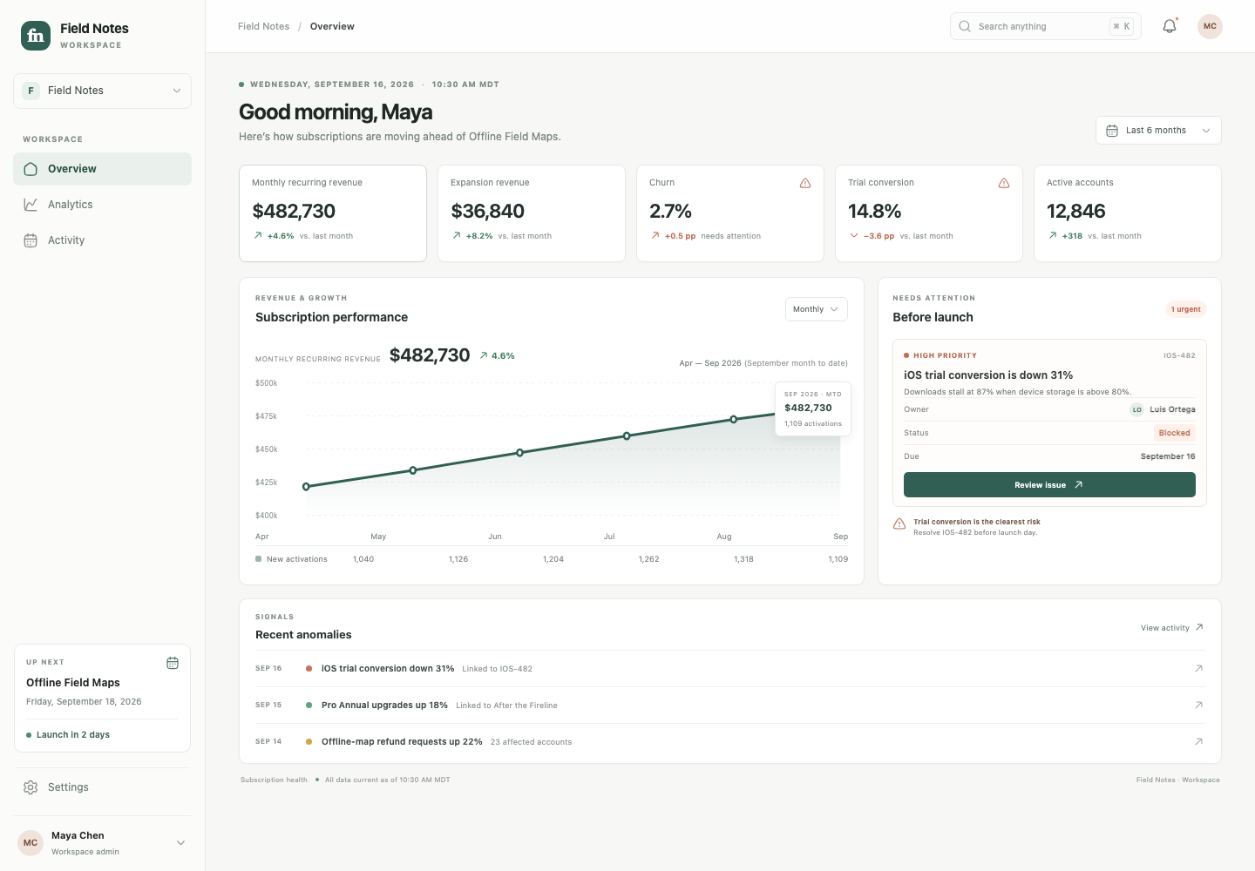This screenshot has height=871, width=1255.
Task: Click the MC avatar beside Maya Chen
Action: 31,843
